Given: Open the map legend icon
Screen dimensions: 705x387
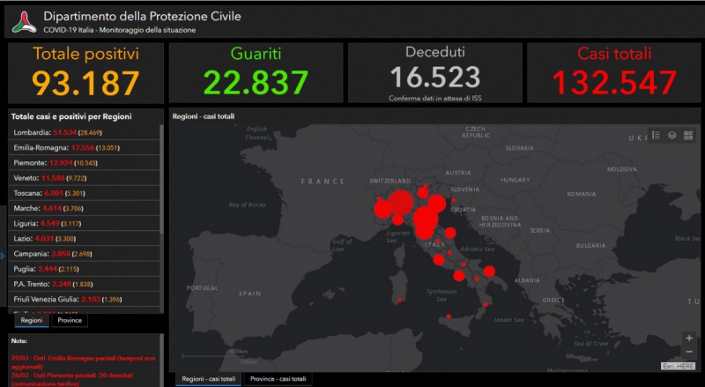Looking at the screenshot, I should (657, 135).
